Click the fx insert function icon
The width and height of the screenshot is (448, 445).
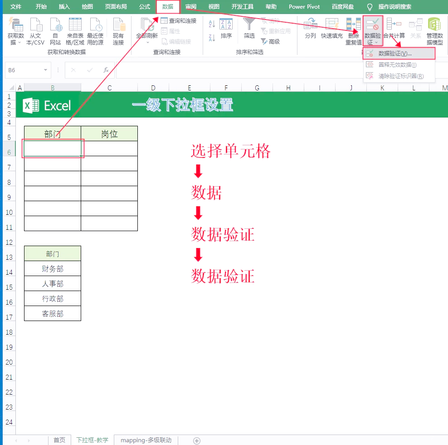pyautogui.click(x=106, y=70)
